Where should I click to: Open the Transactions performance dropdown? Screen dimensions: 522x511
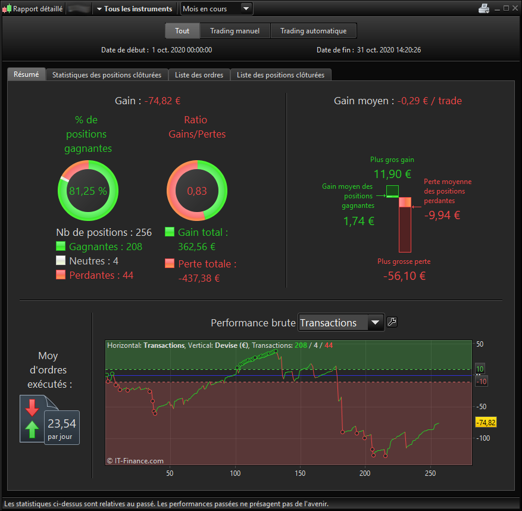point(341,322)
